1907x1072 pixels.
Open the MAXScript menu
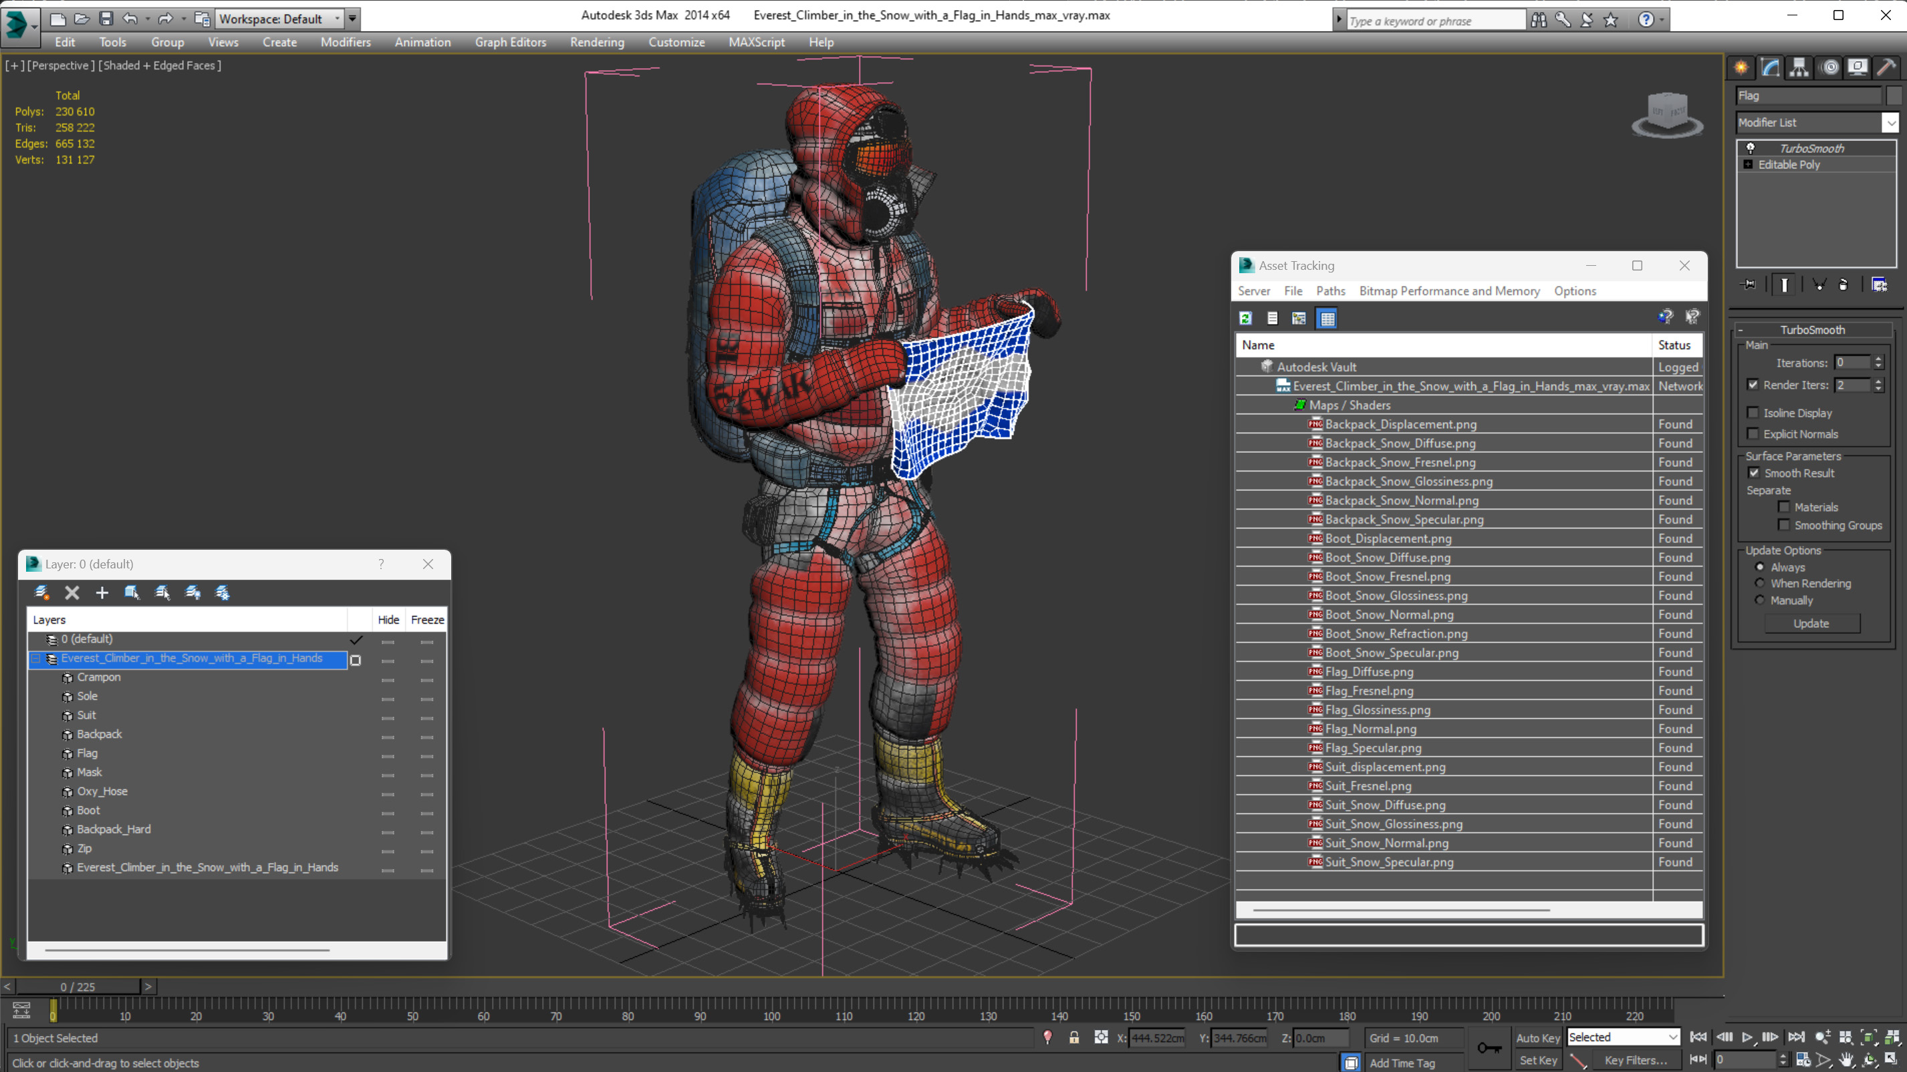pyautogui.click(x=757, y=42)
